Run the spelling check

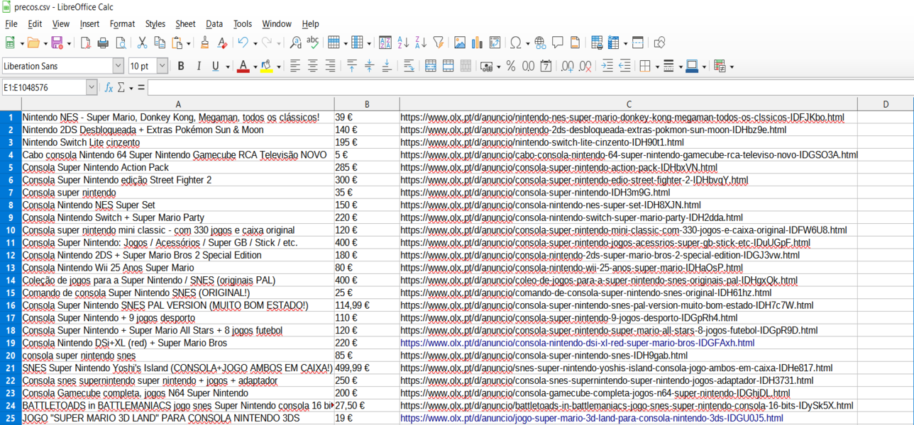coord(312,43)
